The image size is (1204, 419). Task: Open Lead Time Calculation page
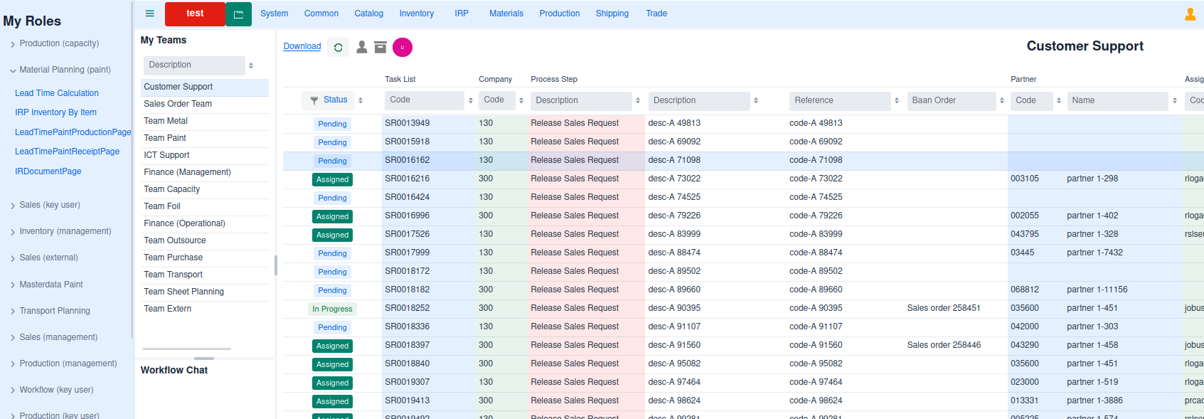point(57,93)
